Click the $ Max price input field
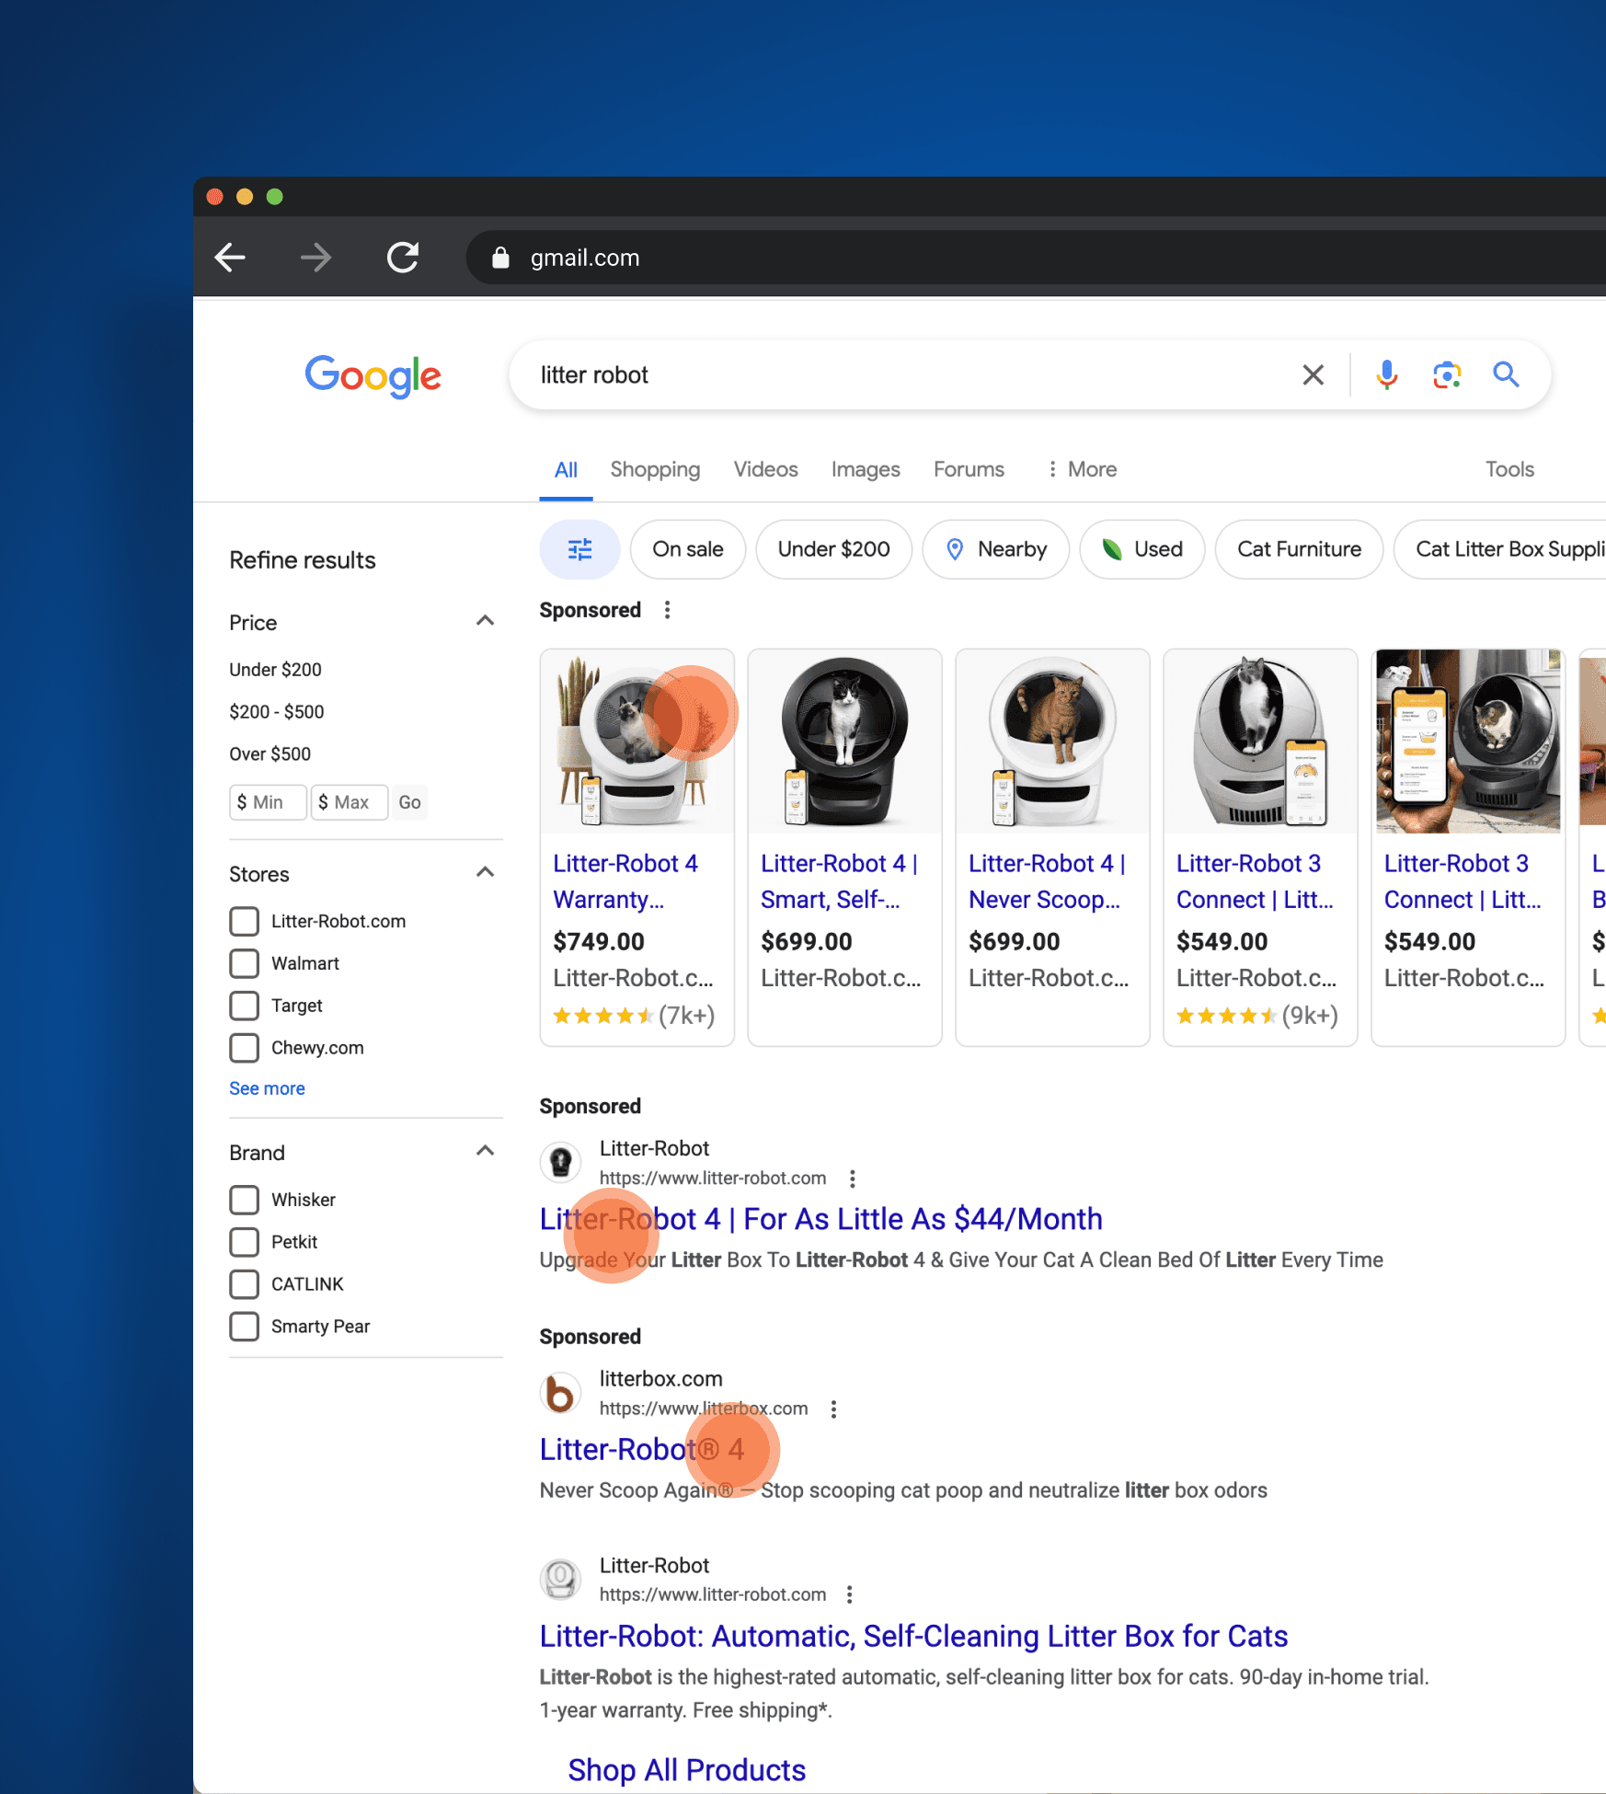The height and width of the screenshot is (1794, 1606). pos(350,802)
